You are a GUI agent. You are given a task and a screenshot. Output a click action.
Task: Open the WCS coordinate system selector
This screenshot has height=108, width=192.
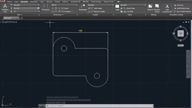click(181, 45)
